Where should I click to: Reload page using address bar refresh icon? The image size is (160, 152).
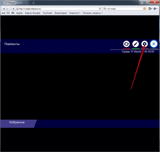point(100,9)
